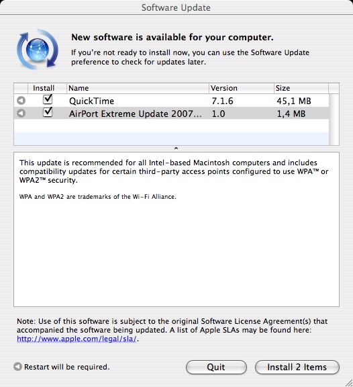The width and height of the screenshot is (353, 387).
Task: Select the AirPort Extreme Update 2007 row
Action: click(171, 114)
